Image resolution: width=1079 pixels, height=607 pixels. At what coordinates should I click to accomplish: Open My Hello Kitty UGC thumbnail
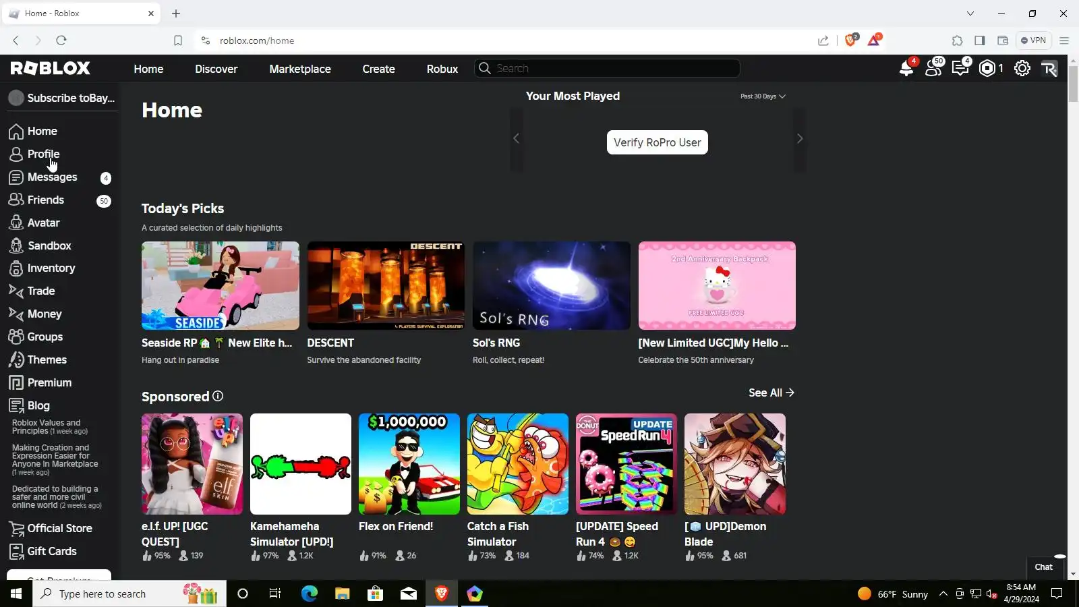coord(717,286)
